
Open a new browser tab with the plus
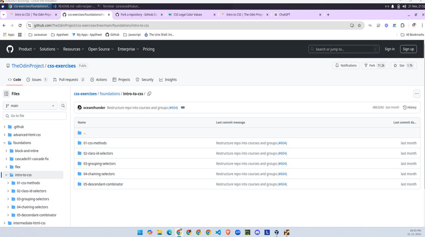point(328,15)
